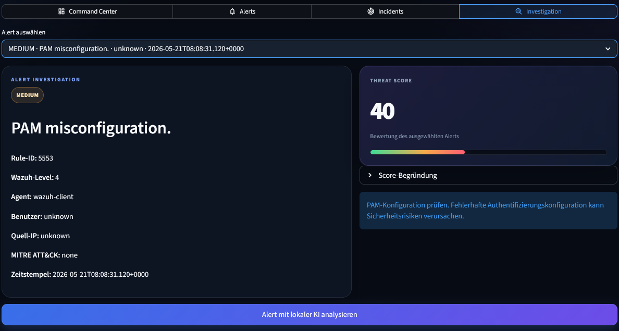Click Bewertung des ausgewählten Alerts caption
The image size is (619, 331).
click(x=415, y=136)
